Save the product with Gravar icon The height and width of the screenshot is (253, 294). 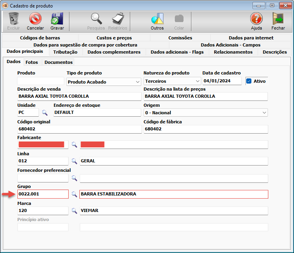click(57, 19)
